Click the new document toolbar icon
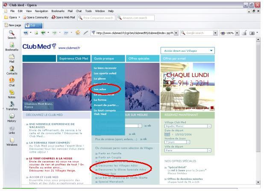The width and height of the screenshot is (264, 191). coord(36,32)
